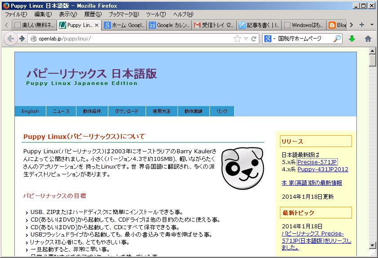This screenshot has width=378, height=258.
Task: Go to the Home page icon
Action: tap(368, 39)
